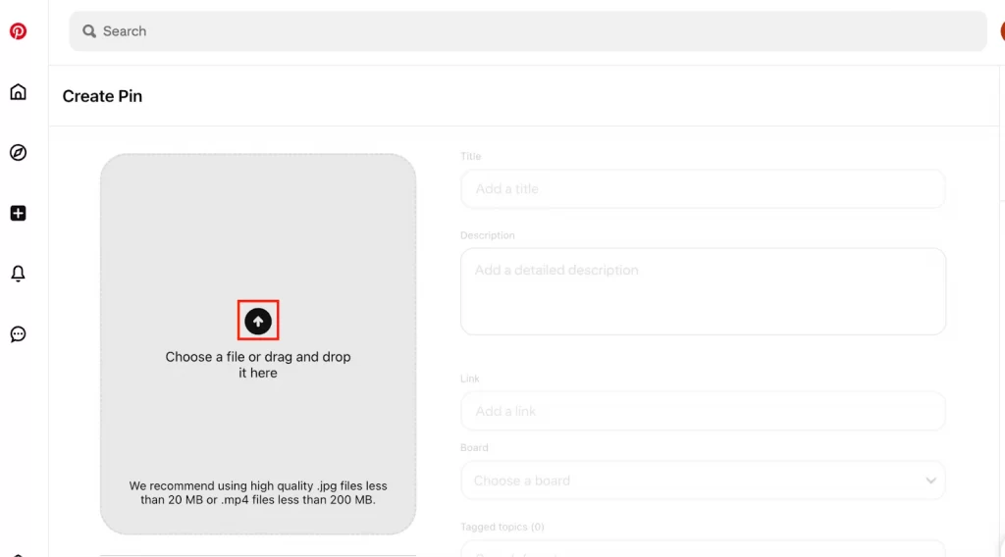1005x557 pixels.
Task: Open the Pinterest logo home link
Action: (18, 30)
